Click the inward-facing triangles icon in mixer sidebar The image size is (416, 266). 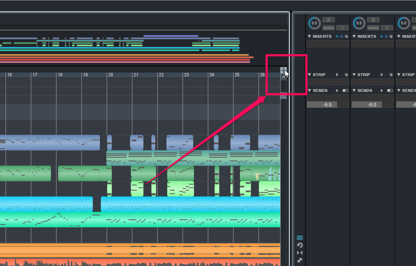click(x=300, y=253)
